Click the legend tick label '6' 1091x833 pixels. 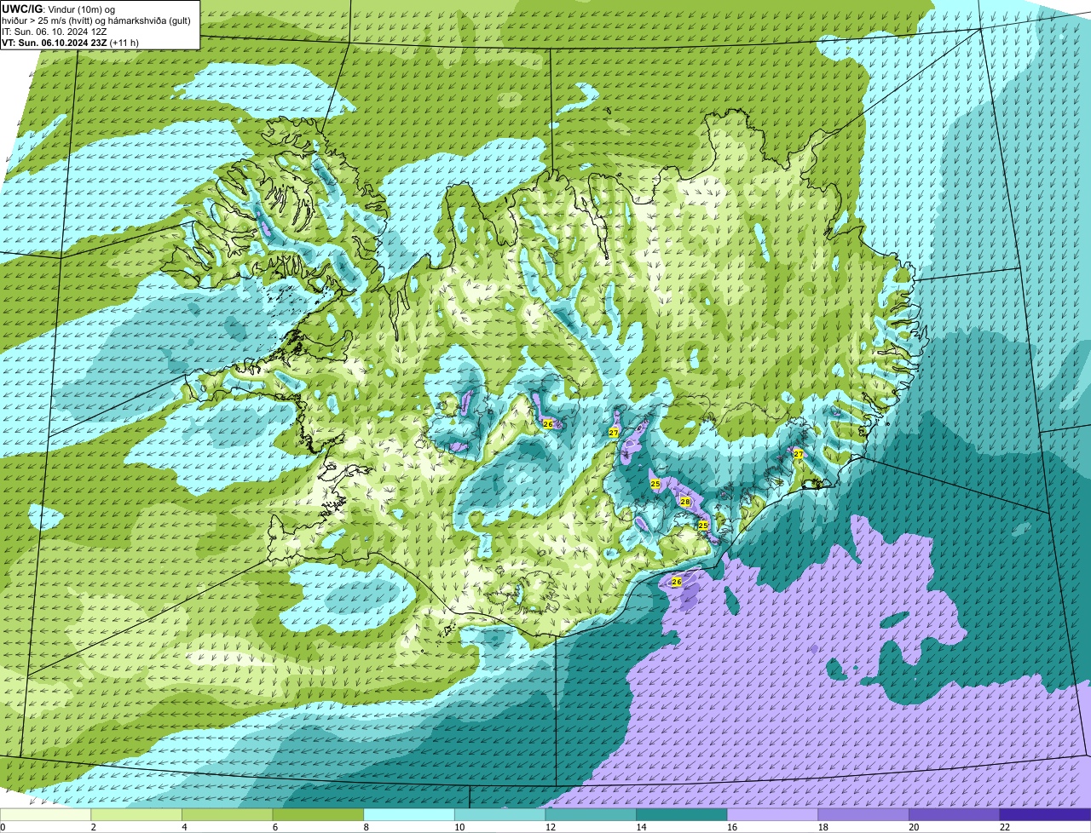(x=275, y=827)
